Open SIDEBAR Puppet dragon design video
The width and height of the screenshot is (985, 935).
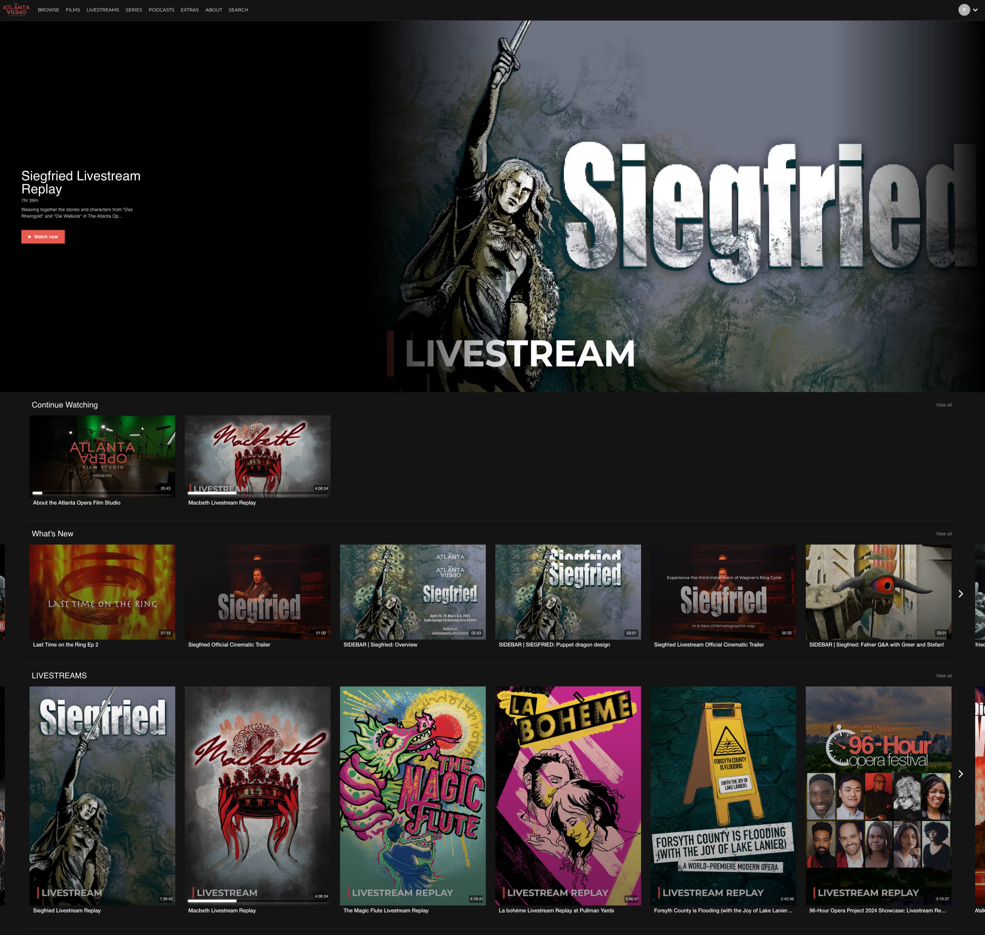[x=567, y=592]
